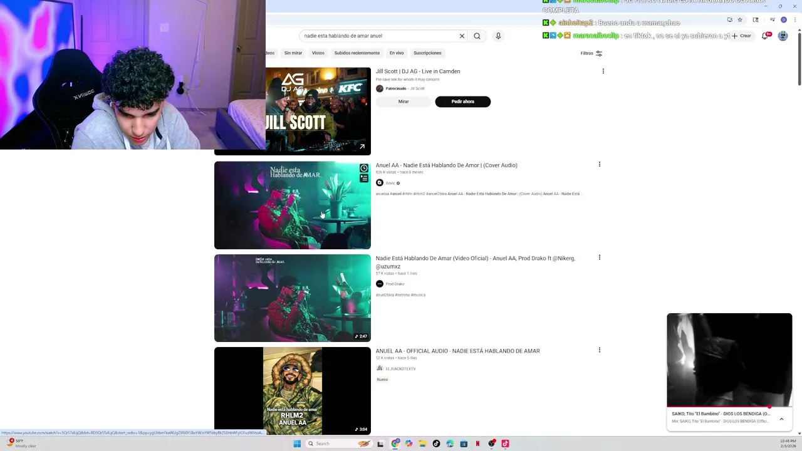The width and height of the screenshot is (802, 451).
Task: Open the Filtros search filters
Action: 591,53
